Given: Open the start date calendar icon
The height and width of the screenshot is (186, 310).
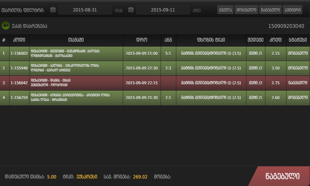Looking at the screenshot, I should point(53,10).
